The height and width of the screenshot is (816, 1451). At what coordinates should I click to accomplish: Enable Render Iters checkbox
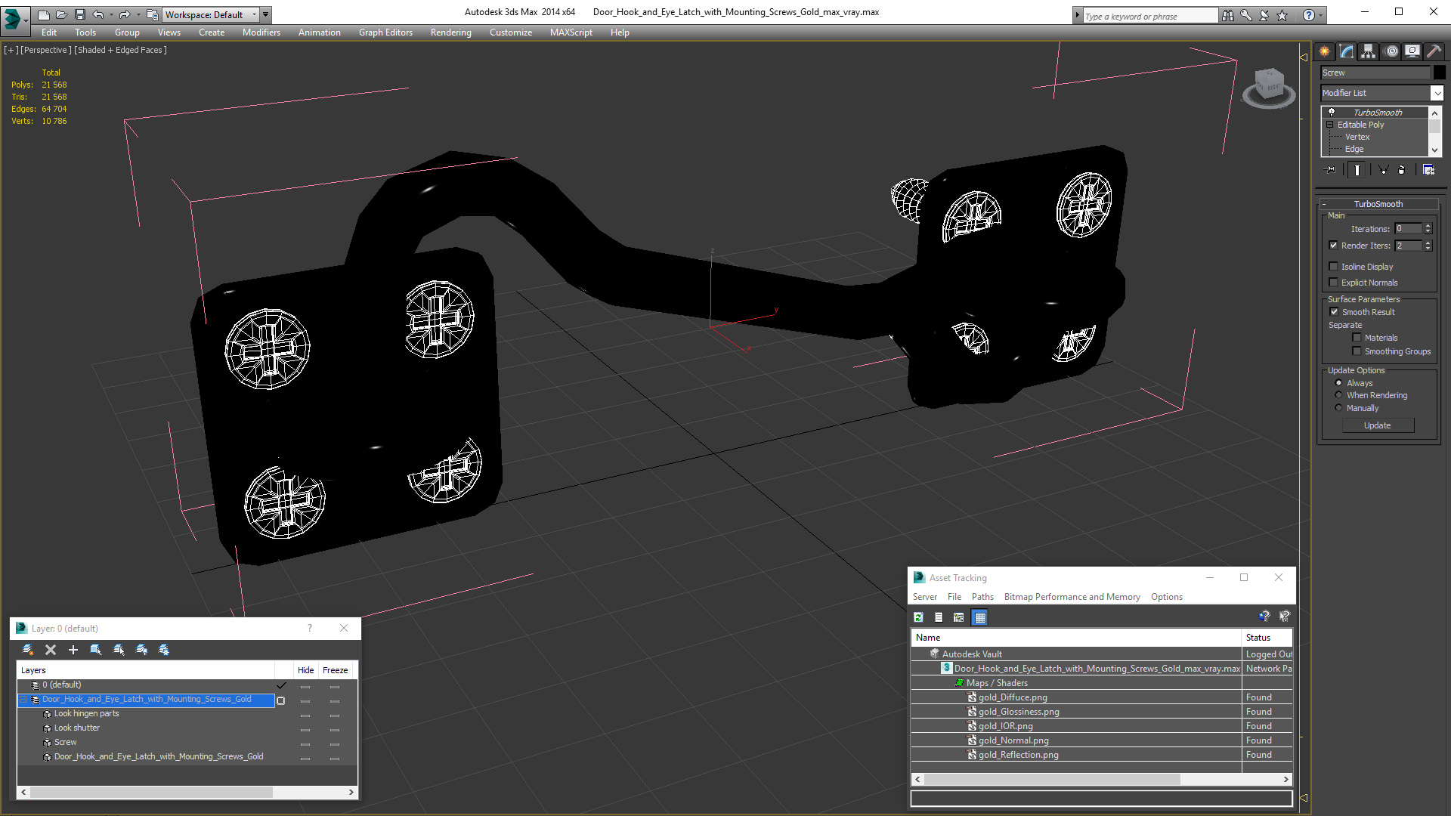click(x=1334, y=246)
